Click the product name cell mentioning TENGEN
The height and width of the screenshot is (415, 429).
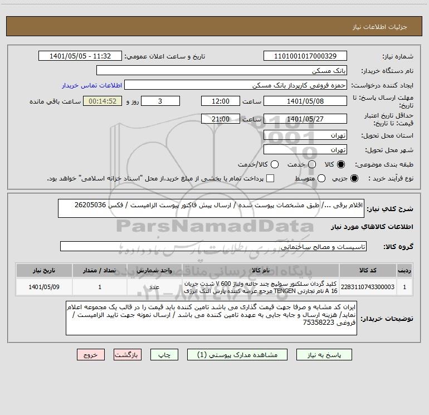[x=261, y=287]
